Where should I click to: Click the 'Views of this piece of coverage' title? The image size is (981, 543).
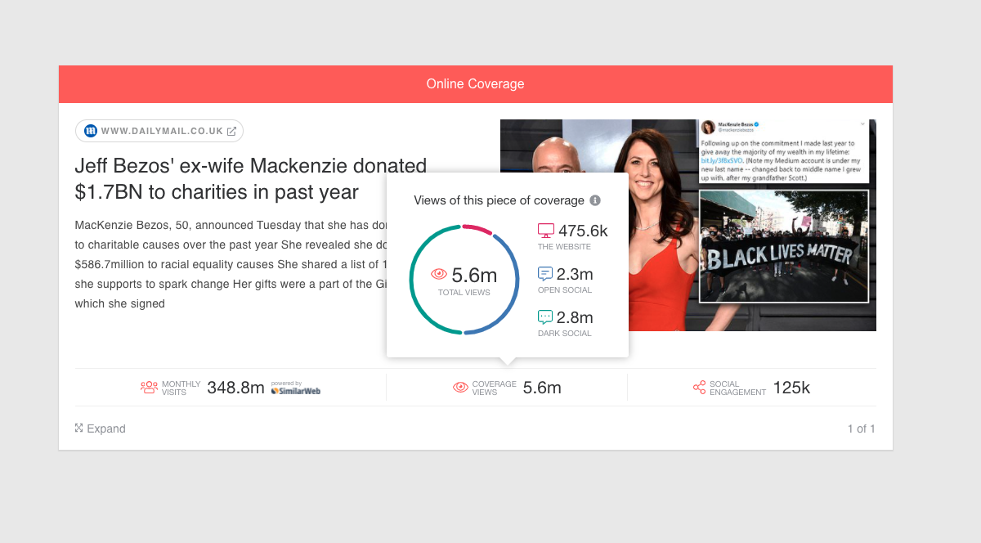pyautogui.click(x=499, y=200)
